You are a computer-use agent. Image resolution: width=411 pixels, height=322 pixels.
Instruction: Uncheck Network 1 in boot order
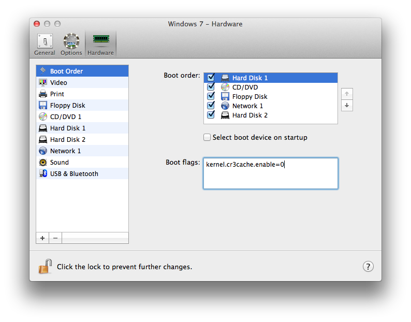click(x=211, y=106)
